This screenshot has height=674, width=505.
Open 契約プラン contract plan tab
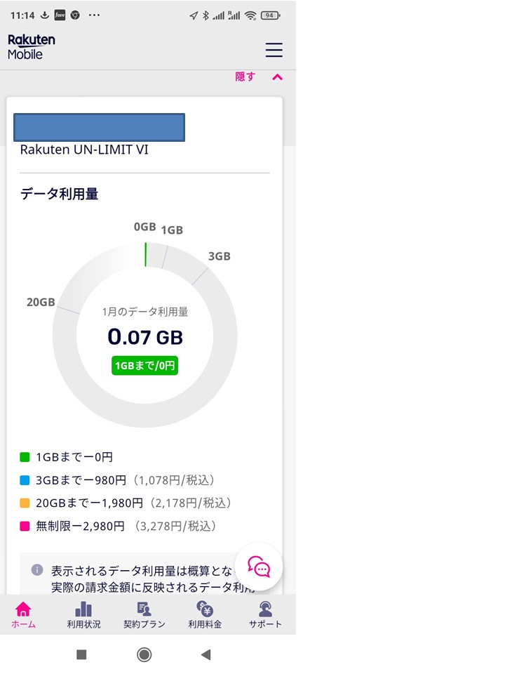[x=144, y=615]
